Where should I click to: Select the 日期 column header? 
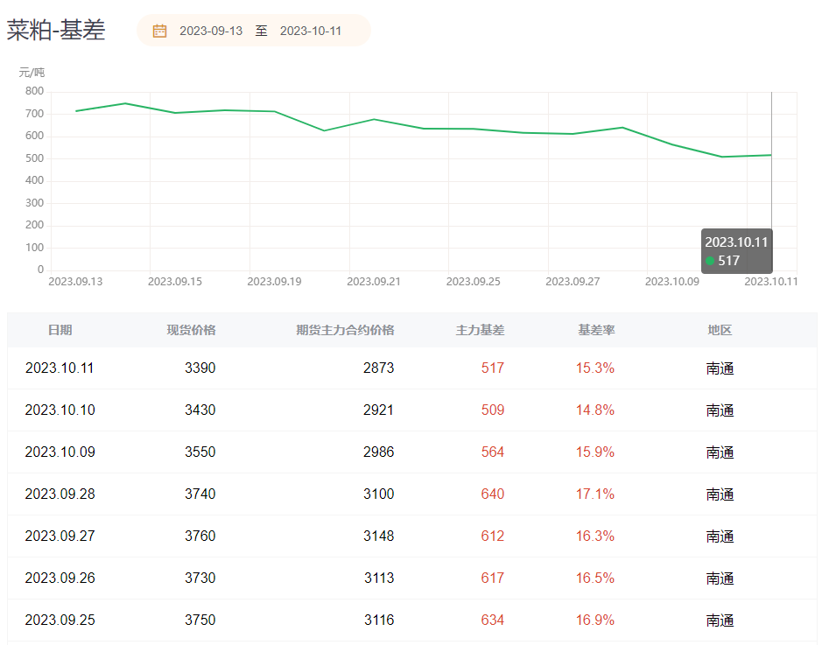click(60, 330)
